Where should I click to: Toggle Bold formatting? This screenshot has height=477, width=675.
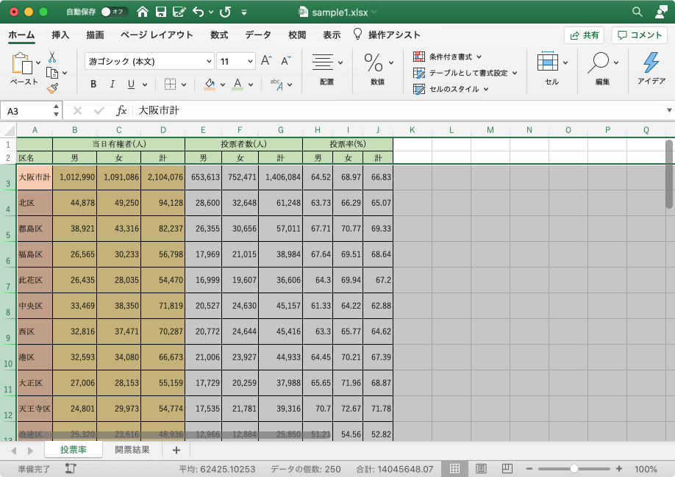[93, 85]
